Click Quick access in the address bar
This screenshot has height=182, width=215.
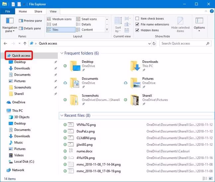coord(48,44)
